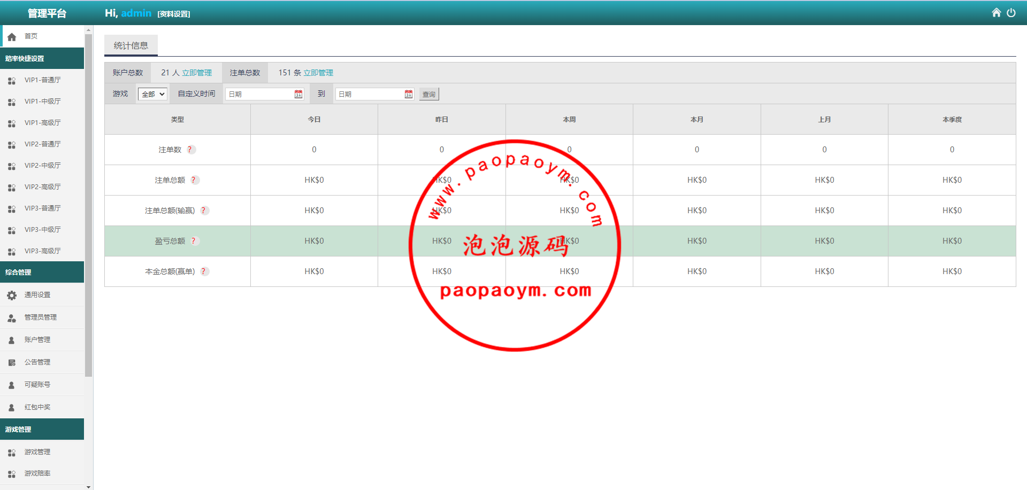Open calendar picker for start date
This screenshot has height=490, width=1027.
298,94
